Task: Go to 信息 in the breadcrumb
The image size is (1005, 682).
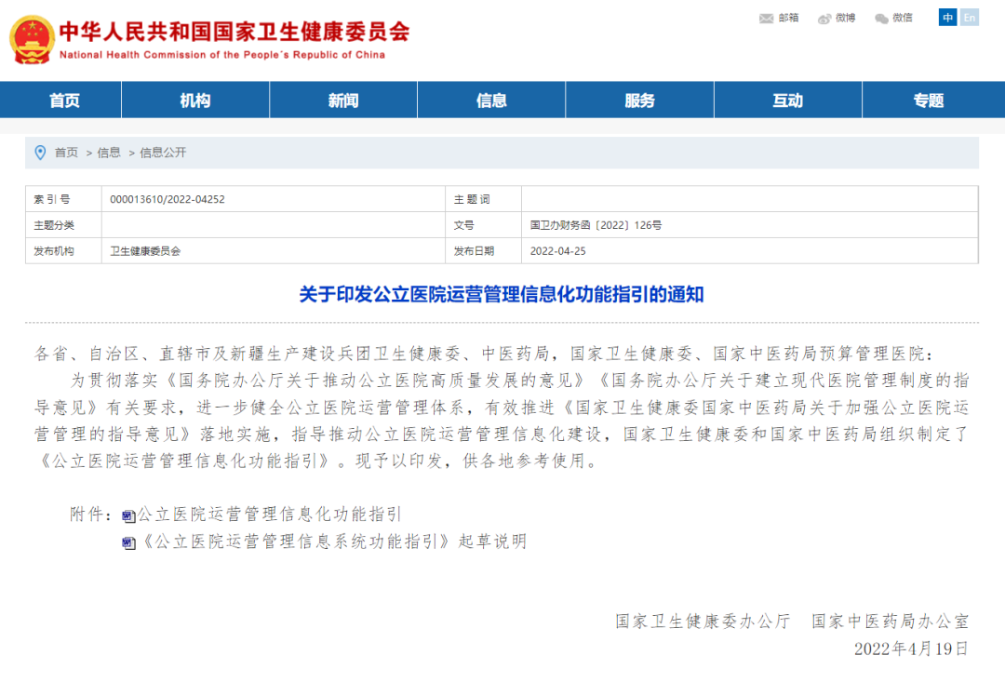Action: (x=108, y=153)
